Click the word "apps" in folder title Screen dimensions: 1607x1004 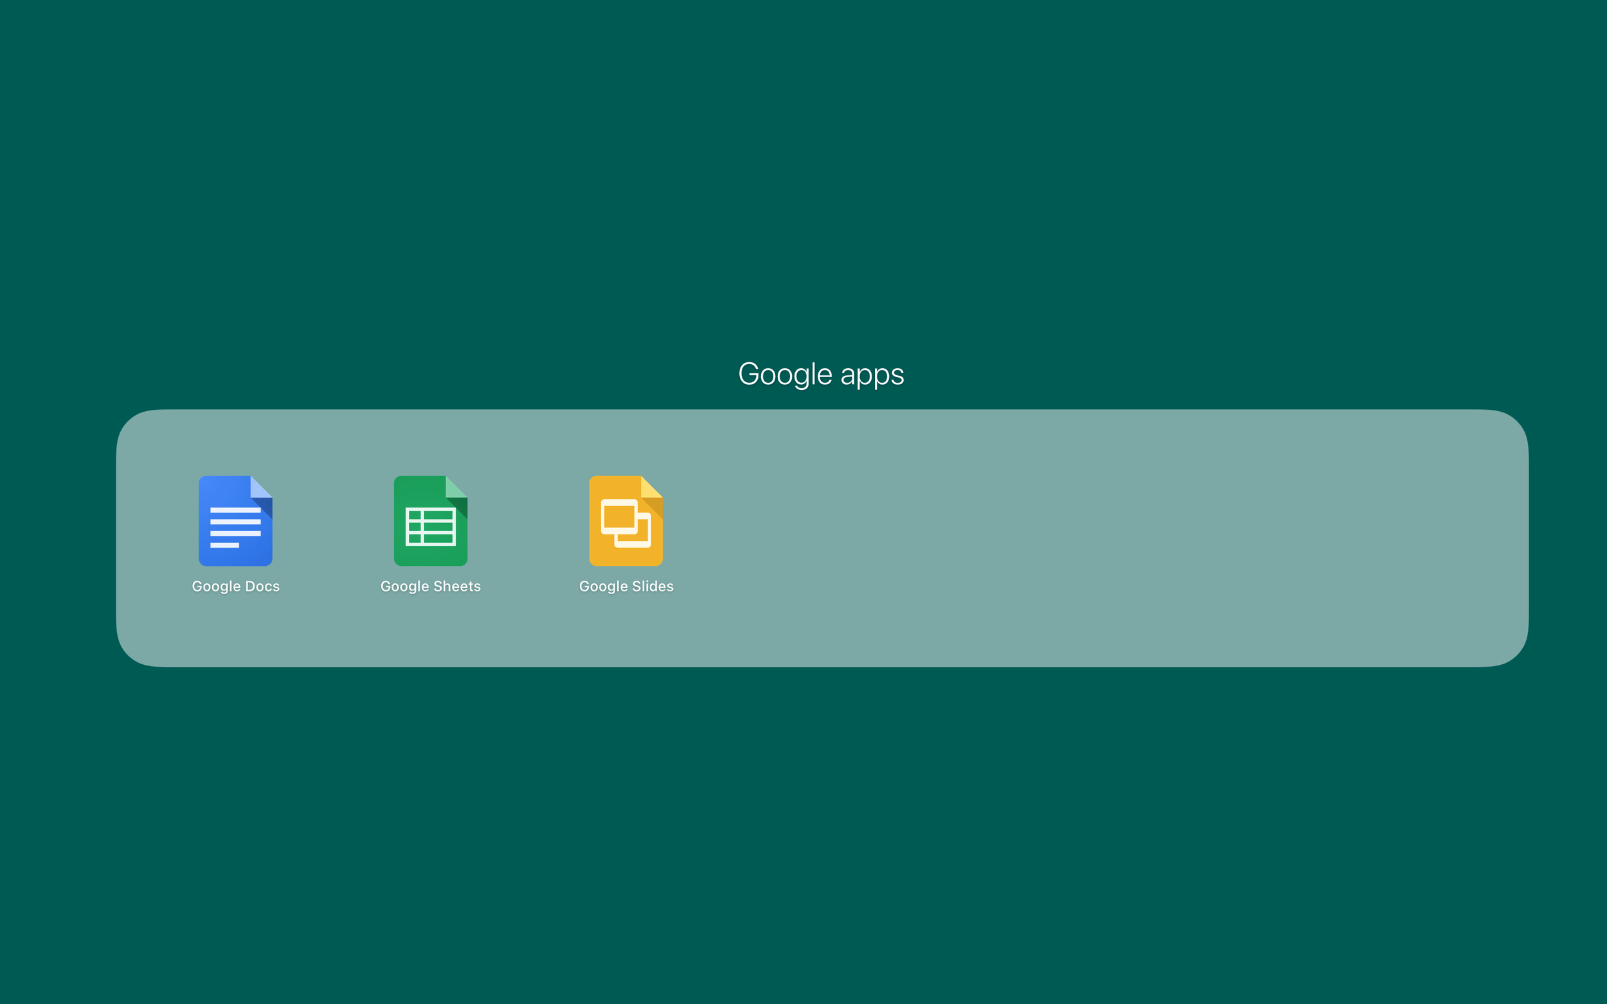click(x=872, y=375)
